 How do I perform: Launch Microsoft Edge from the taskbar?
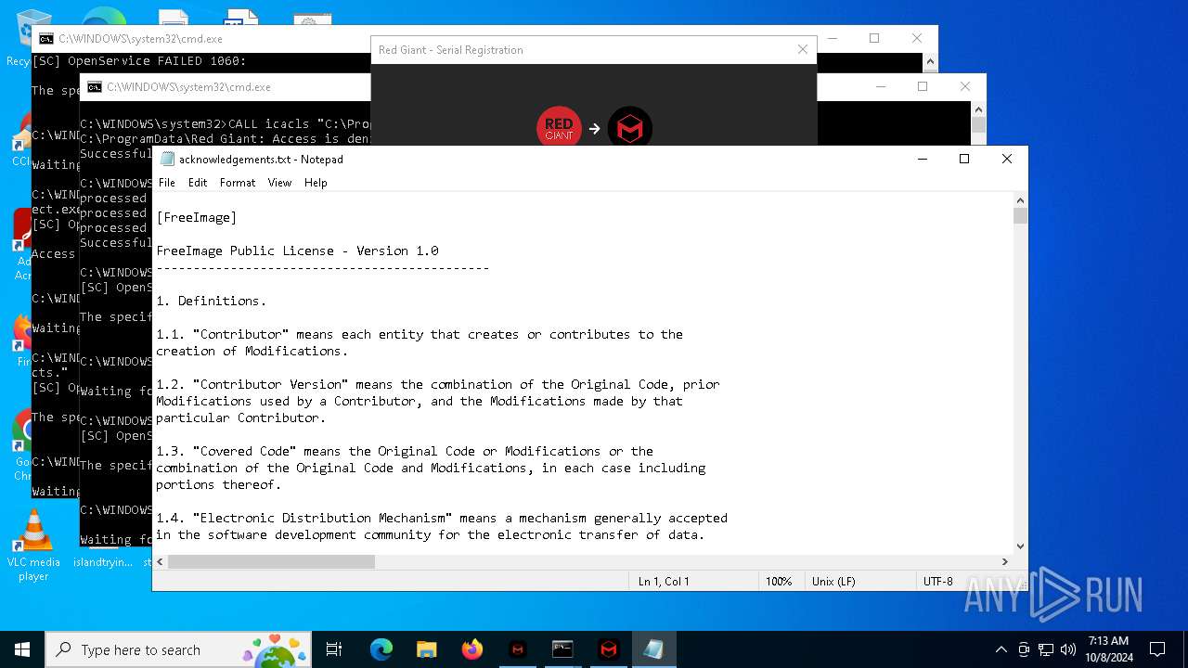tap(381, 649)
